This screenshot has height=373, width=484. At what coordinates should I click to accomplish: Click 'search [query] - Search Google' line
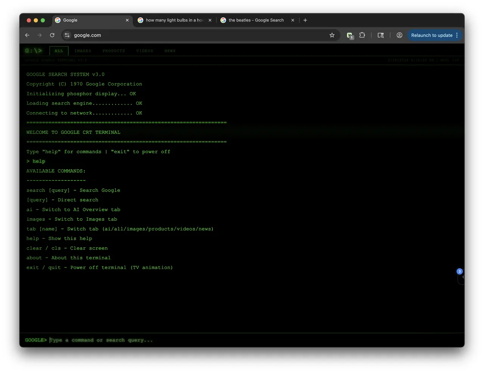click(73, 190)
